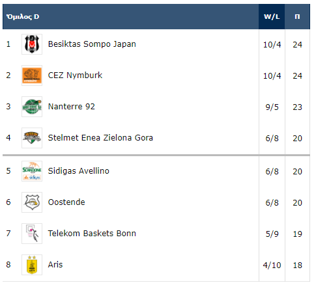The height and width of the screenshot is (285, 316).
Task: Click the Besiktas Sompo Japan team logo
Action: click(x=32, y=44)
